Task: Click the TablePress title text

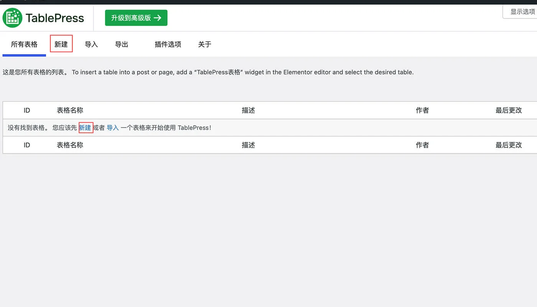Action: pos(54,18)
